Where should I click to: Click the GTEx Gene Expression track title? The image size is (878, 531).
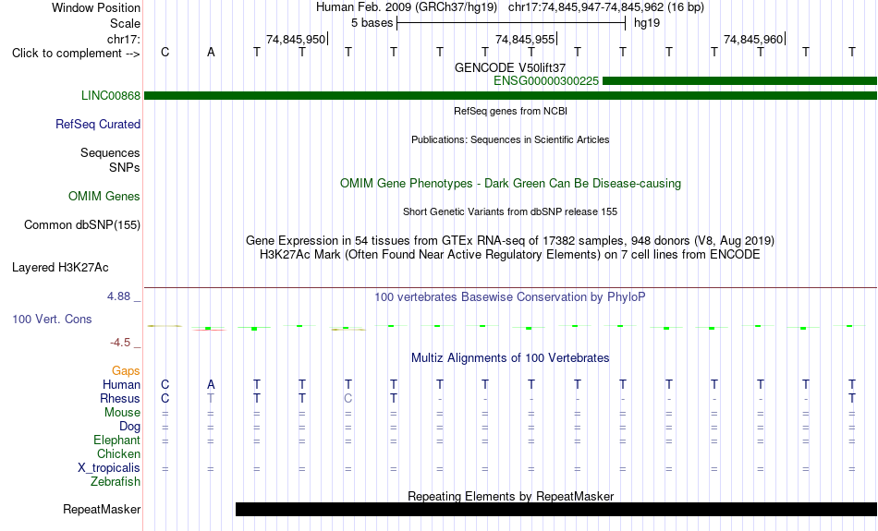(x=510, y=241)
